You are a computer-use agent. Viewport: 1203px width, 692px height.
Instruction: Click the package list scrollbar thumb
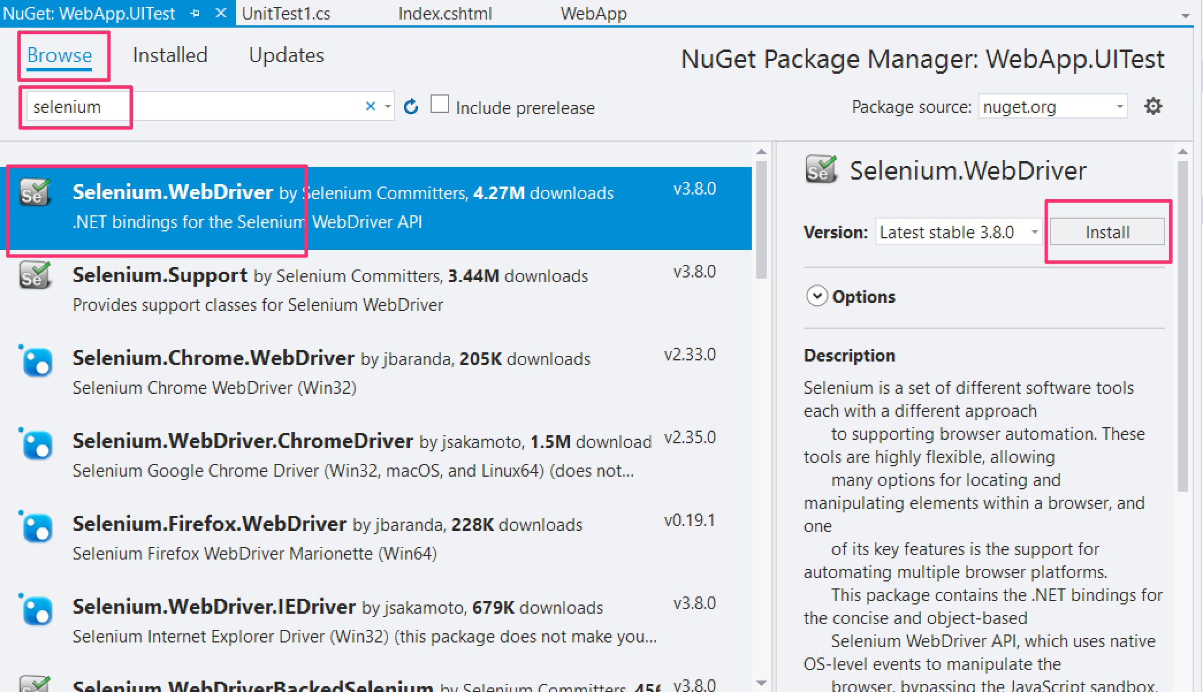(761, 219)
